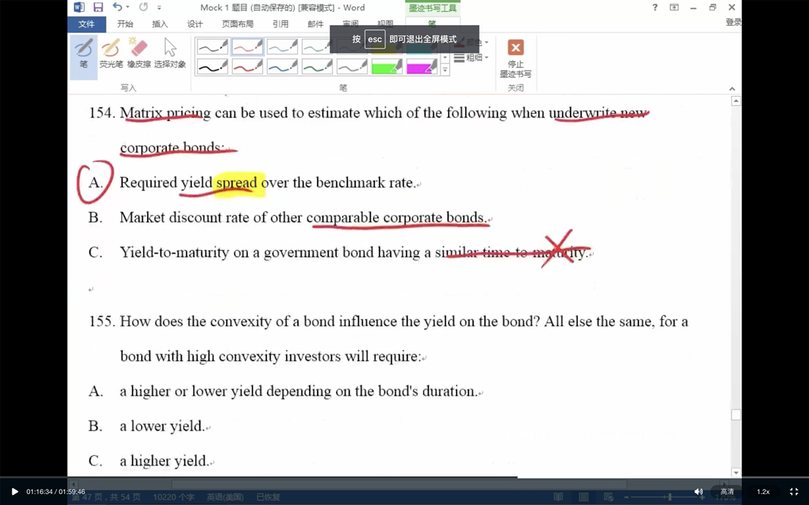
Task: Pick the thick red pen style
Action: [x=247, y=67]
